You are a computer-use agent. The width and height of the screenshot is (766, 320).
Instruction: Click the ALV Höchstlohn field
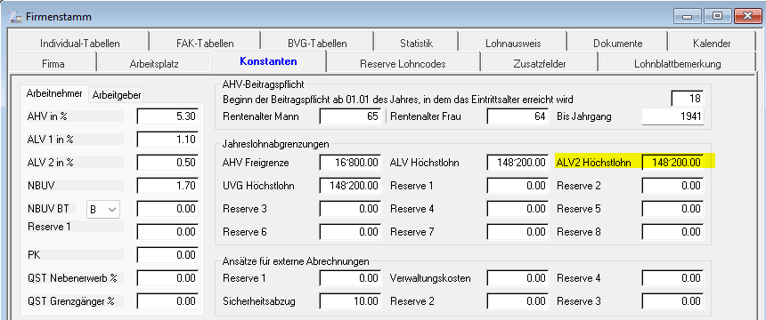coord(517,163)
